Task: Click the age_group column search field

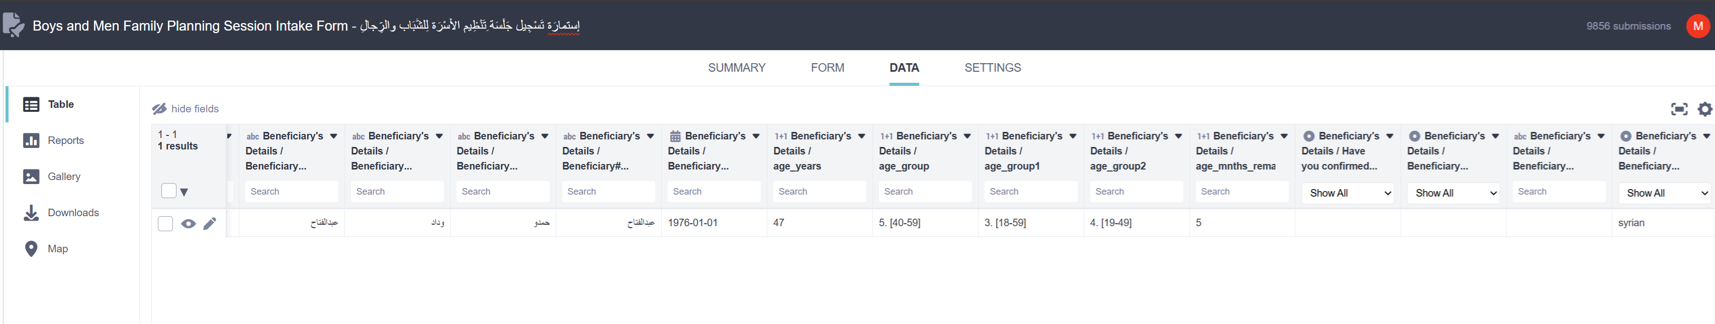Action: [x=925, y=191]
